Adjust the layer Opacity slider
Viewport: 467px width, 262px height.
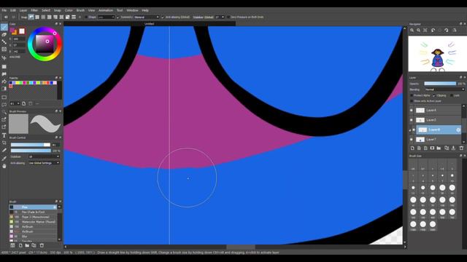[x=440, y=84]
